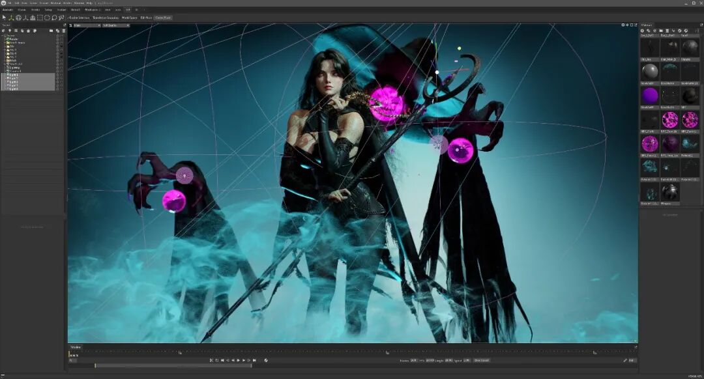
Task: Open the Timeline panel tab
Action: (76, 347)
